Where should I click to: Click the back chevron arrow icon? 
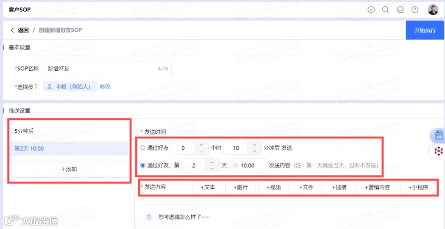[12, 30]
